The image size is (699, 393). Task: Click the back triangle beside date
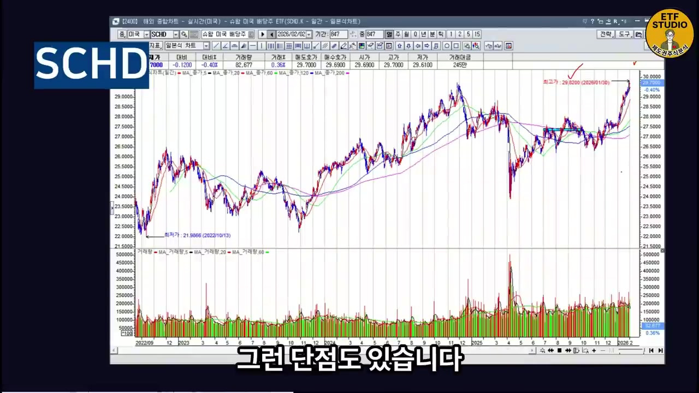pyautogui.click(x=272, y=34)
